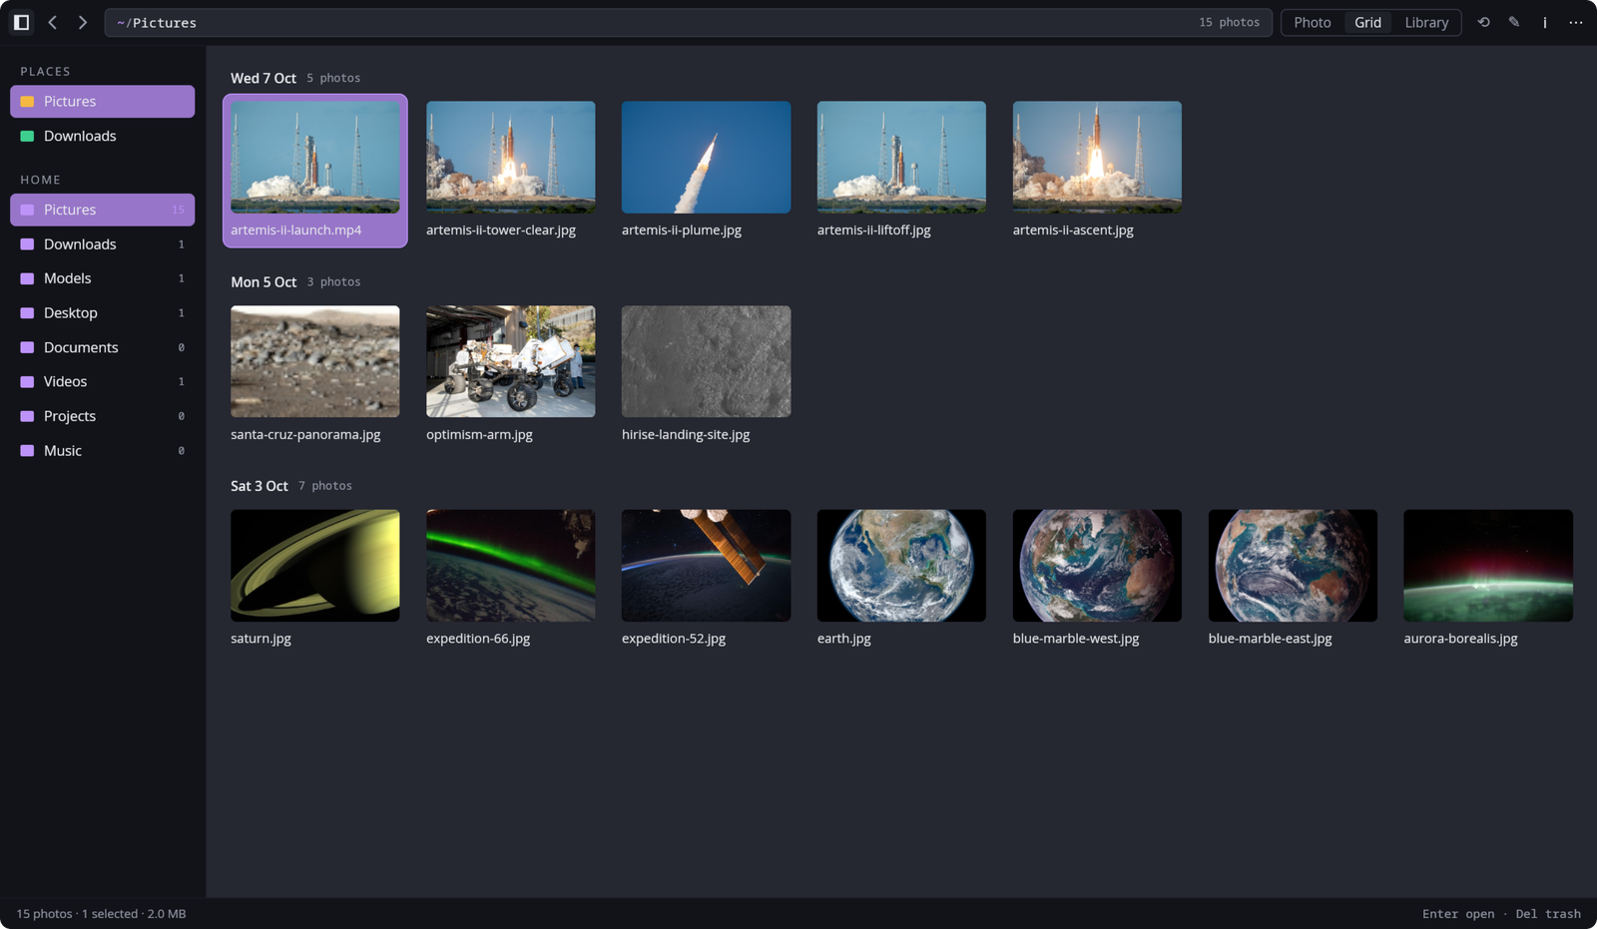Click the pencil edit icon
The height and width of the screenshot is (929, 1597).
click(x=1514, y=22)
